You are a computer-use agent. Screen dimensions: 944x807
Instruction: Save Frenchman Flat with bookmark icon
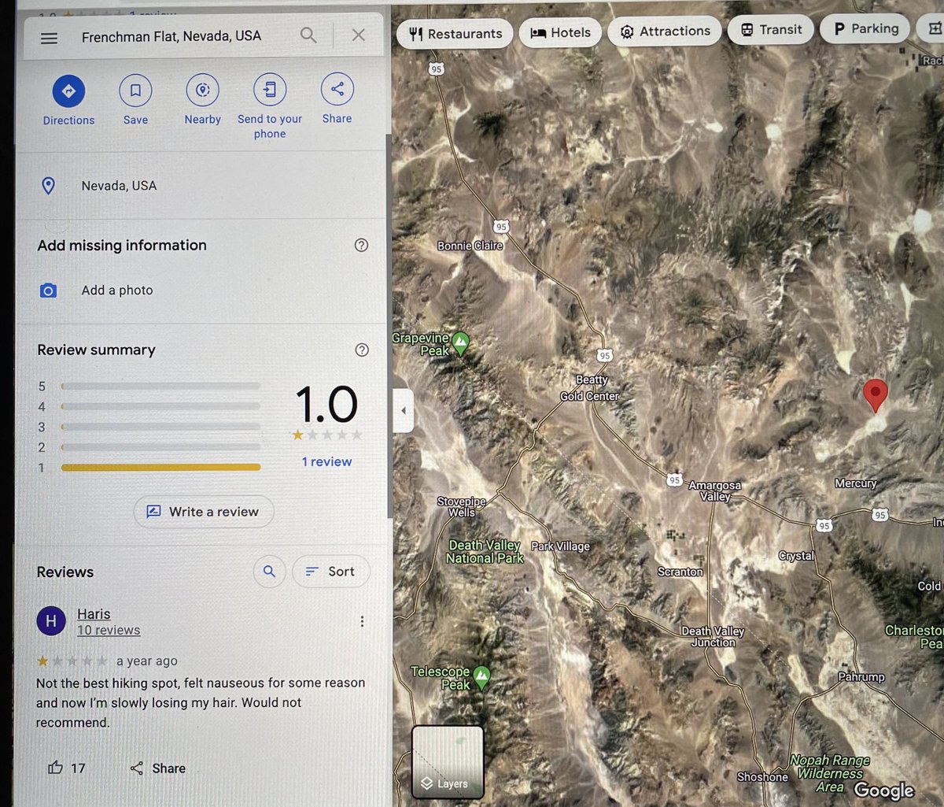tap(135, 91)
